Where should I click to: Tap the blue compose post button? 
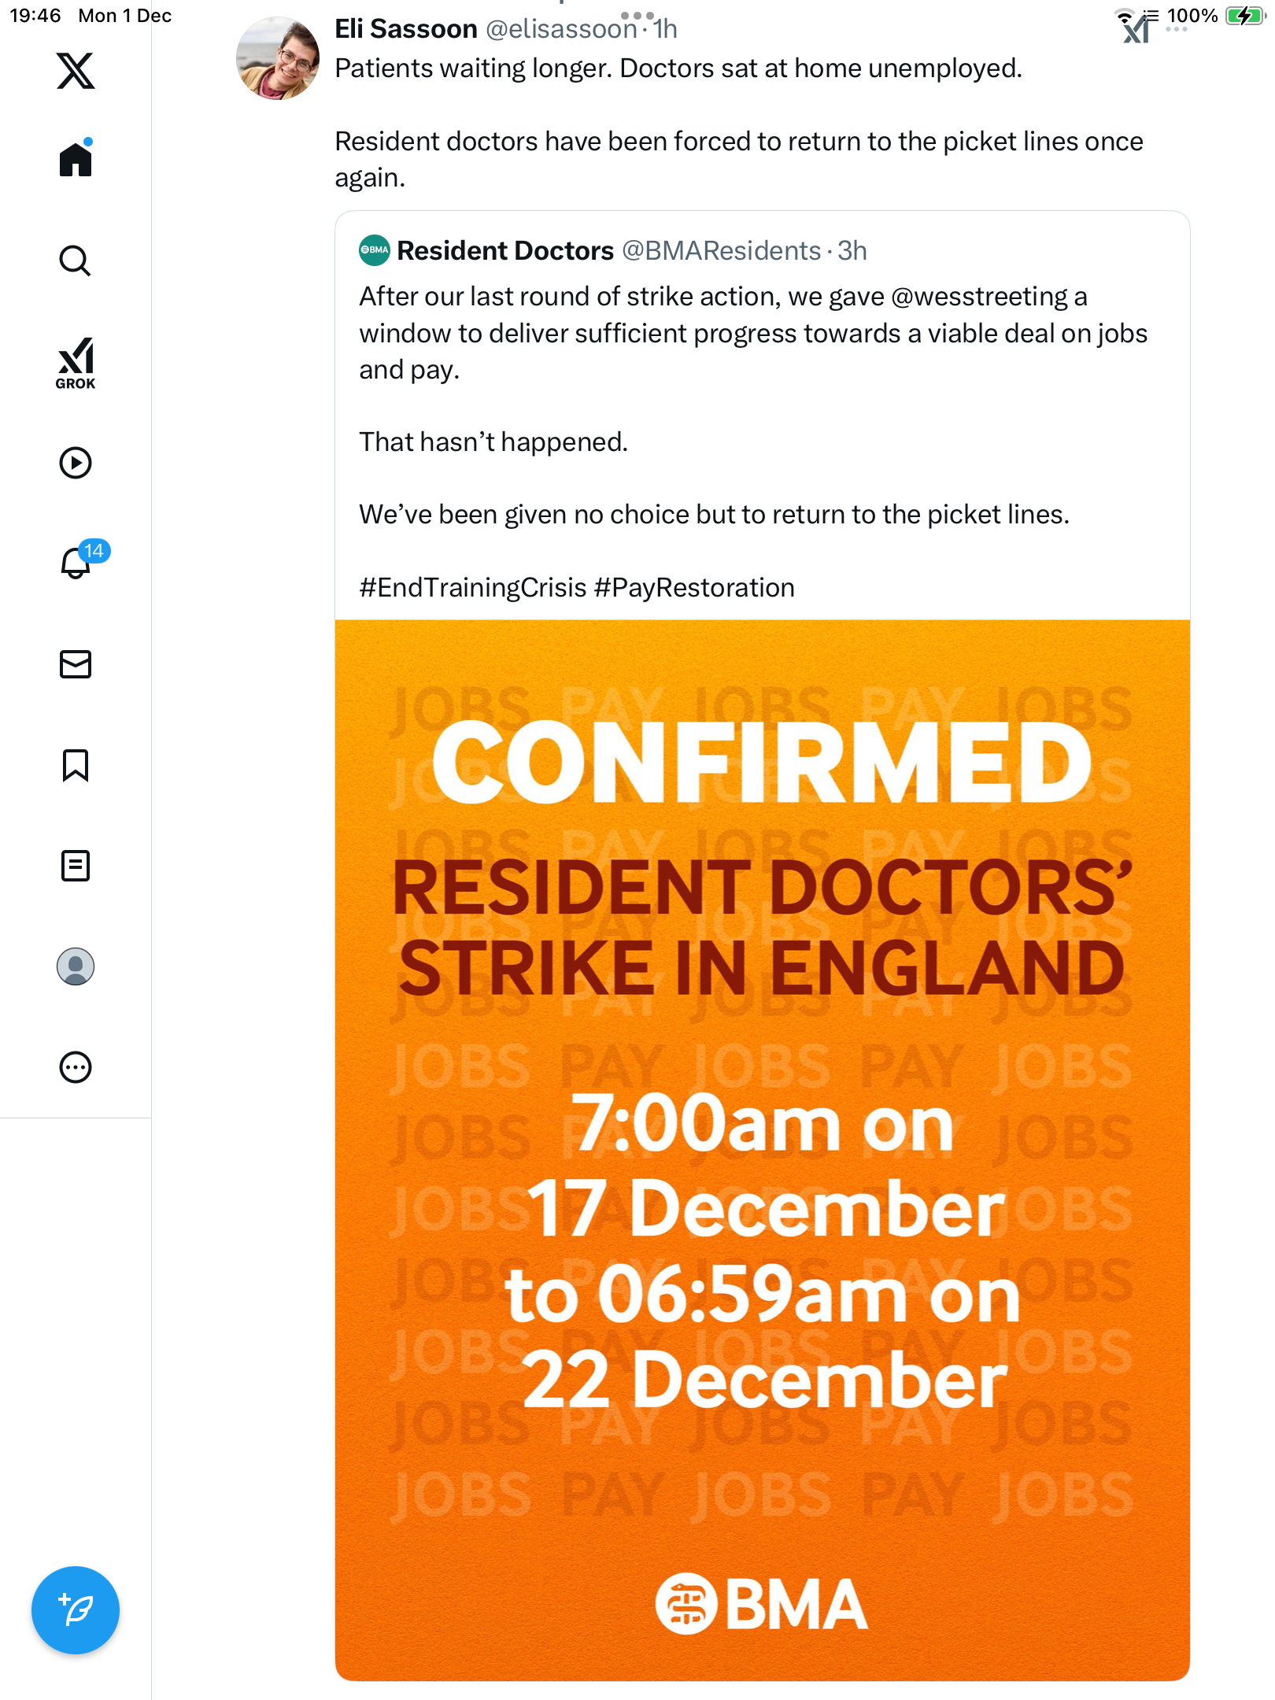point(76,1610)
